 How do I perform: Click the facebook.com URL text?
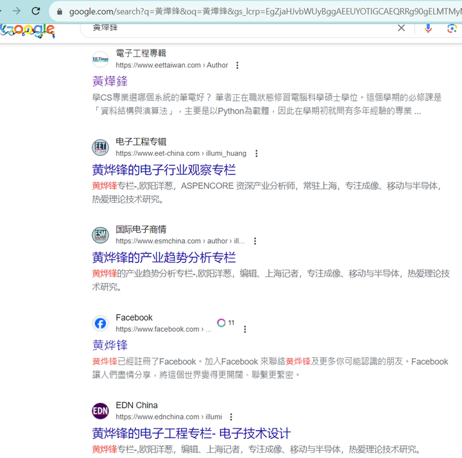(164, 329)
